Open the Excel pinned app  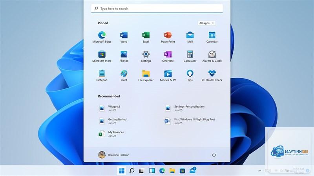point(146,37)
